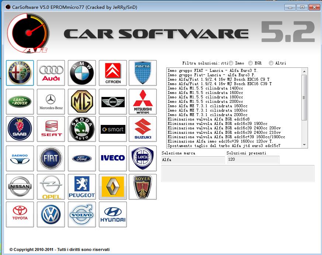Image resolution: width=322 pixels, height=255 pixels.
Task: Select Immo Alfa/Fiat Bosch EDC16 C9 T entry
Action: [x=218, y=79]
